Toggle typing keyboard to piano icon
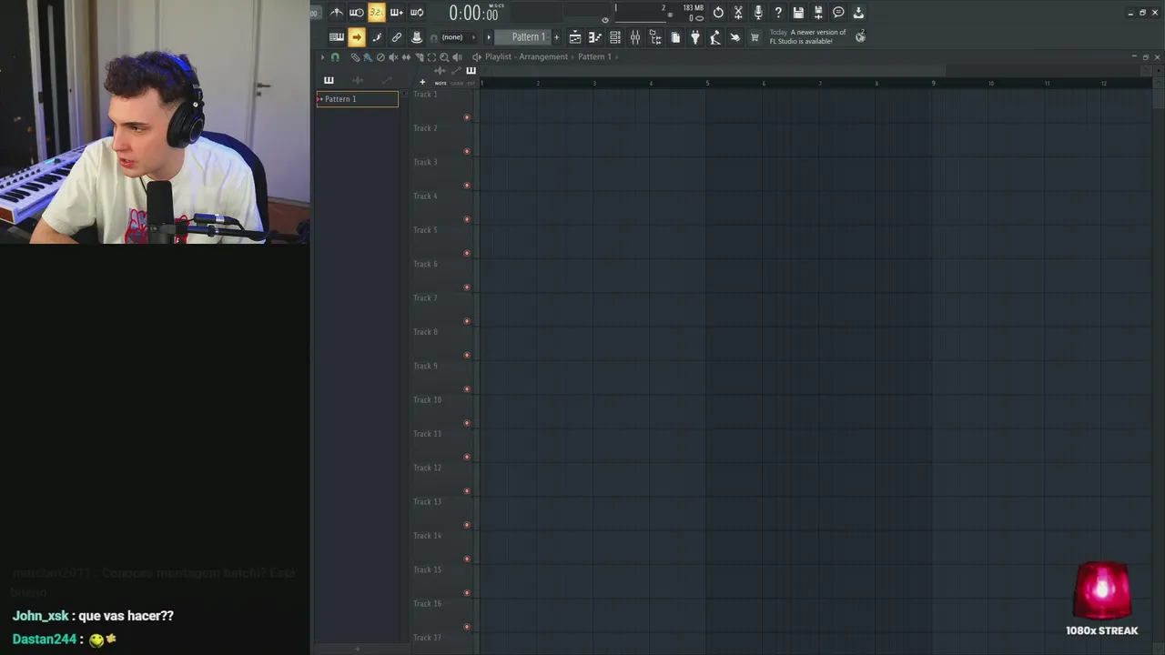 click(337, 37)
